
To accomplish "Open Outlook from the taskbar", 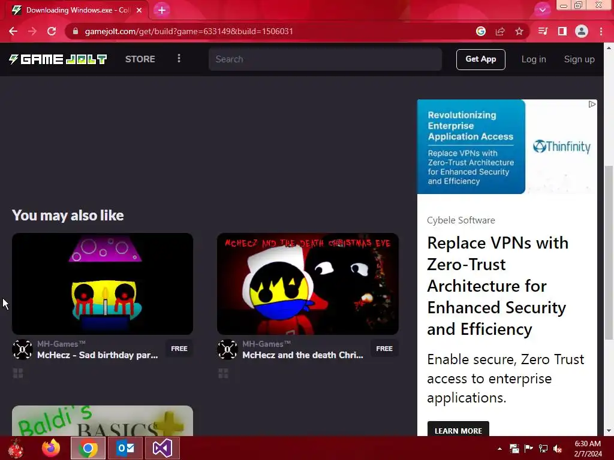I will tap(125, 448).
